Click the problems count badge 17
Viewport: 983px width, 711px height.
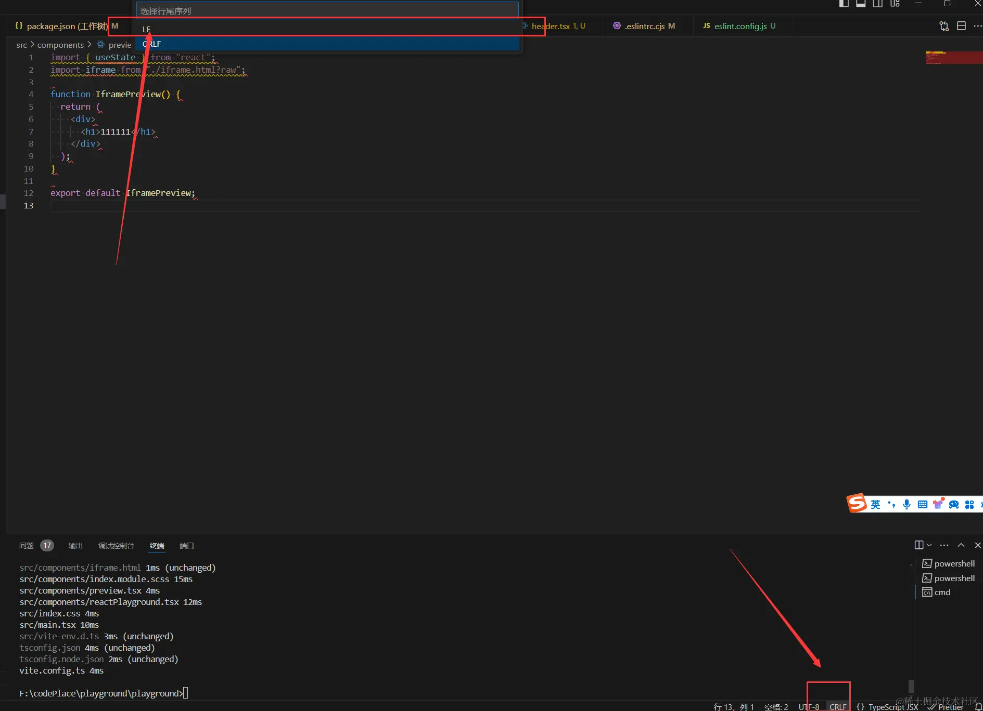[47, 546]
